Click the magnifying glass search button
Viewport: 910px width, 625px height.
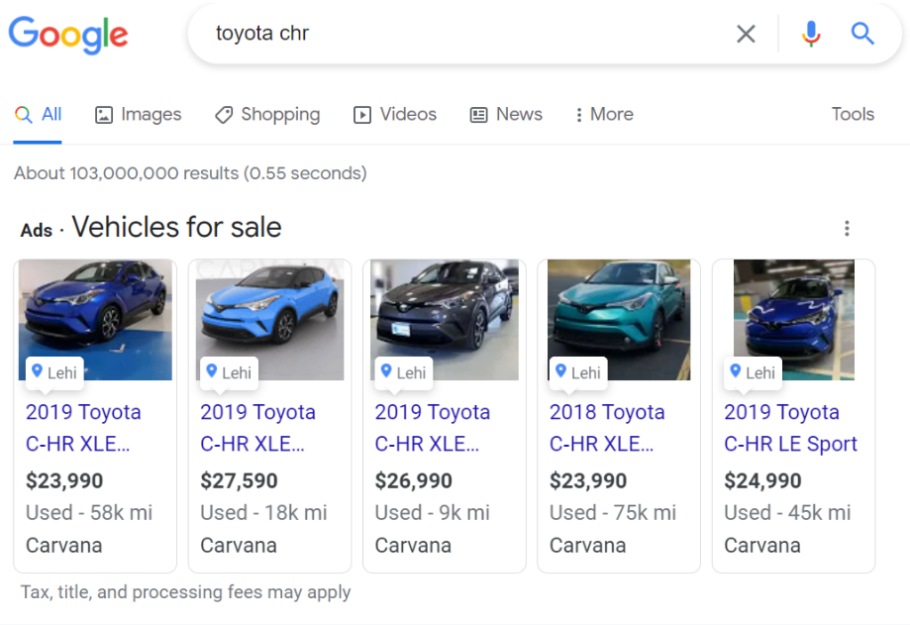point(862,34)
